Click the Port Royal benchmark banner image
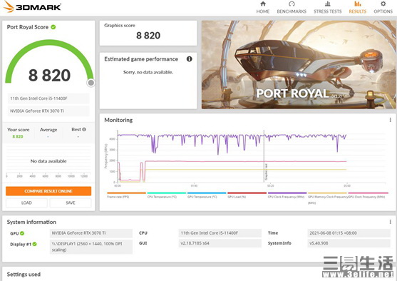Screen dimensions: 397x281 pos(299,65)
